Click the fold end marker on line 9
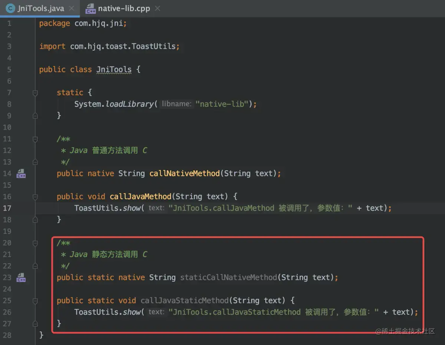 tap(35, 116)
